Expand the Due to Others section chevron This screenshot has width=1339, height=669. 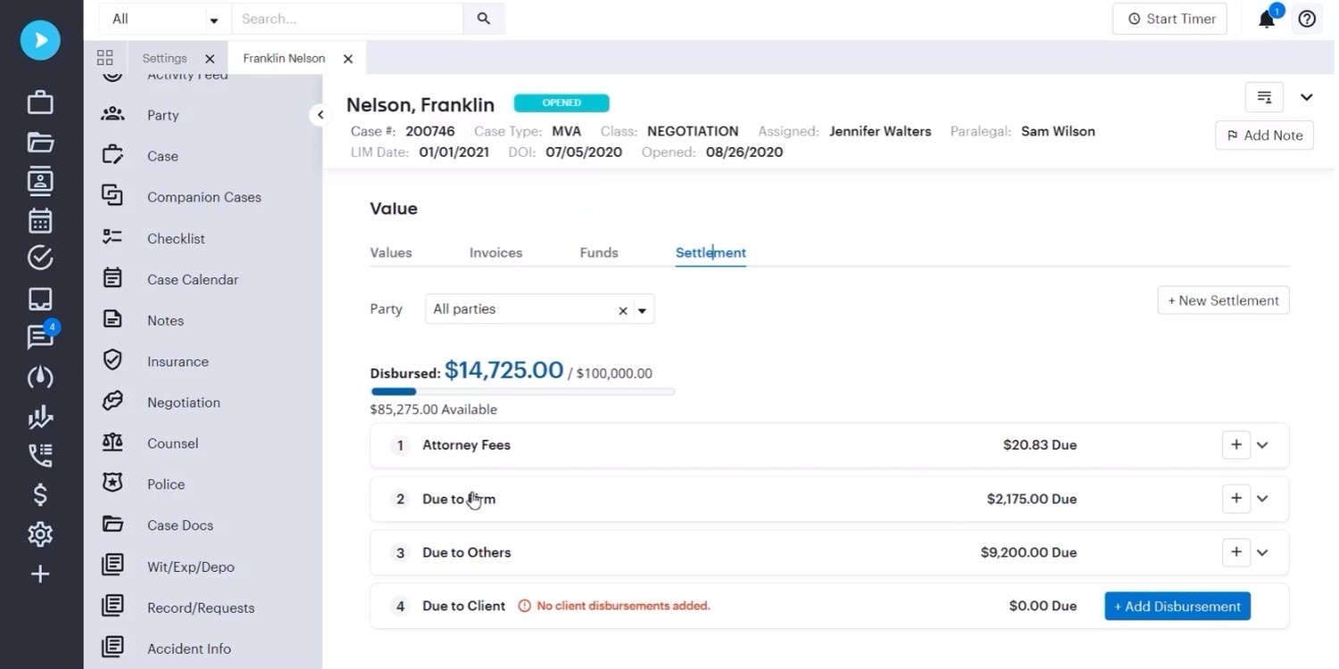(1262, 552)
